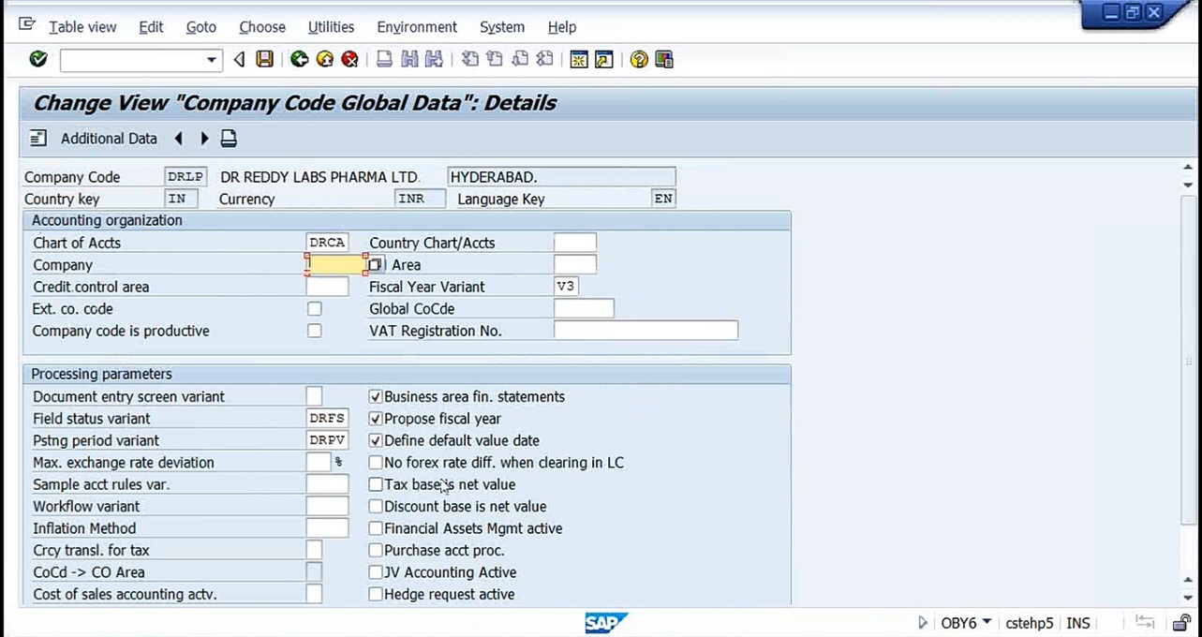Open the Table view menu

pyautogui.click(x=82, y=26)
